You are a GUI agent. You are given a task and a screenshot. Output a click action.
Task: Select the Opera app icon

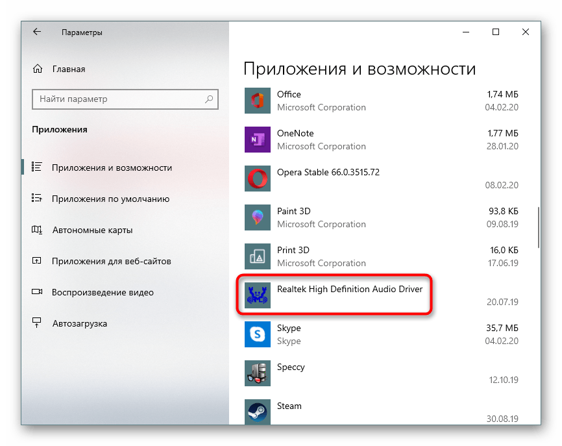258,179
